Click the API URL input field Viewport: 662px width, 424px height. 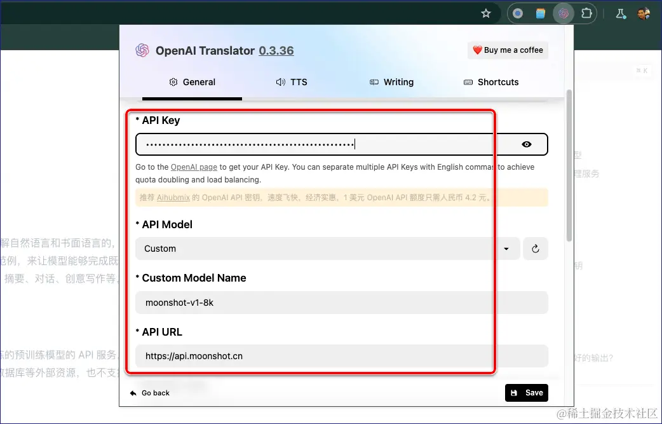coord(342,356)
